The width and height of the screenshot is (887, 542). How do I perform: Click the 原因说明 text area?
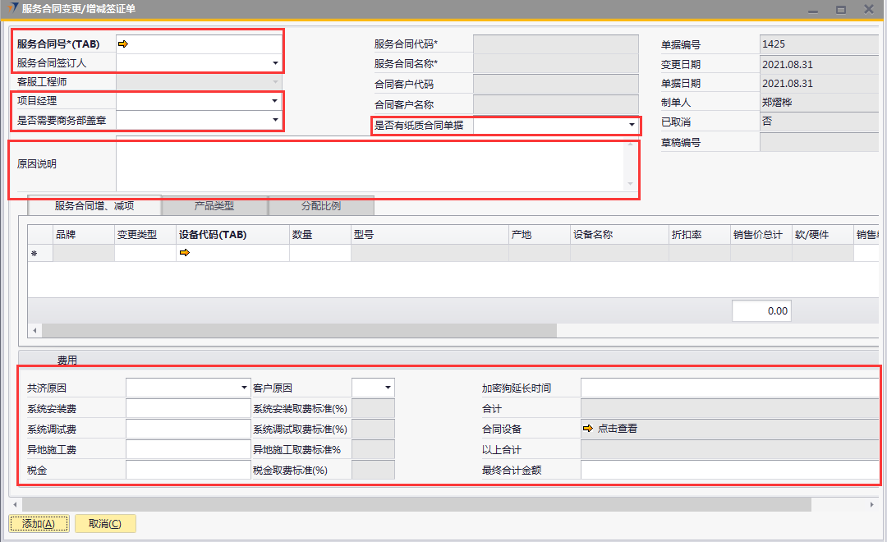[x=374, y=164]
